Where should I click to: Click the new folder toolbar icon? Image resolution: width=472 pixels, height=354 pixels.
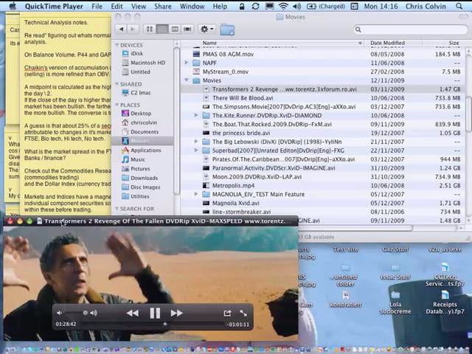[x=227, y=29]
